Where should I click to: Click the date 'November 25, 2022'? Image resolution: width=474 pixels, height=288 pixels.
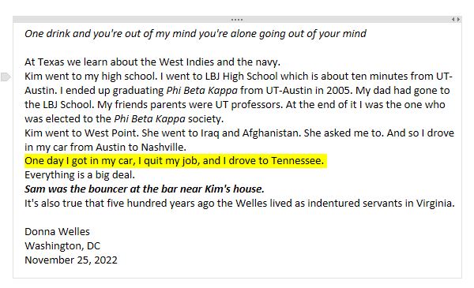pos(71,260)
